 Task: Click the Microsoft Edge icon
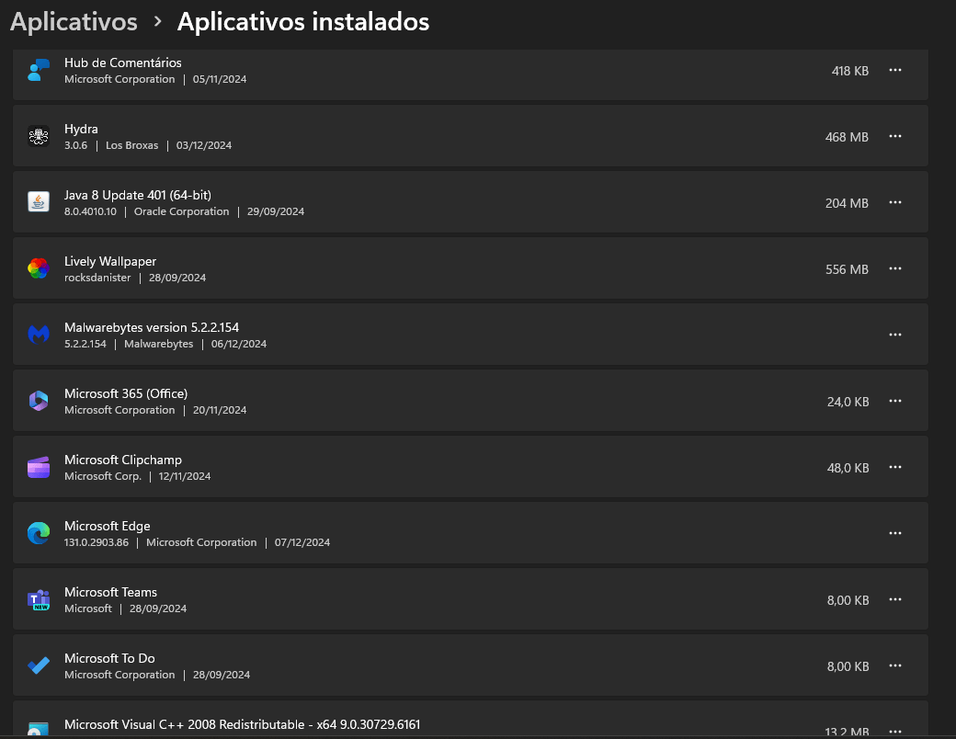(39, 533)
